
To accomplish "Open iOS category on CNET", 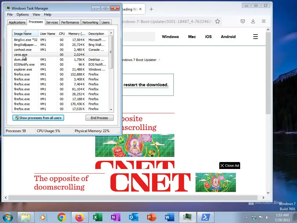I will [208, 37].
